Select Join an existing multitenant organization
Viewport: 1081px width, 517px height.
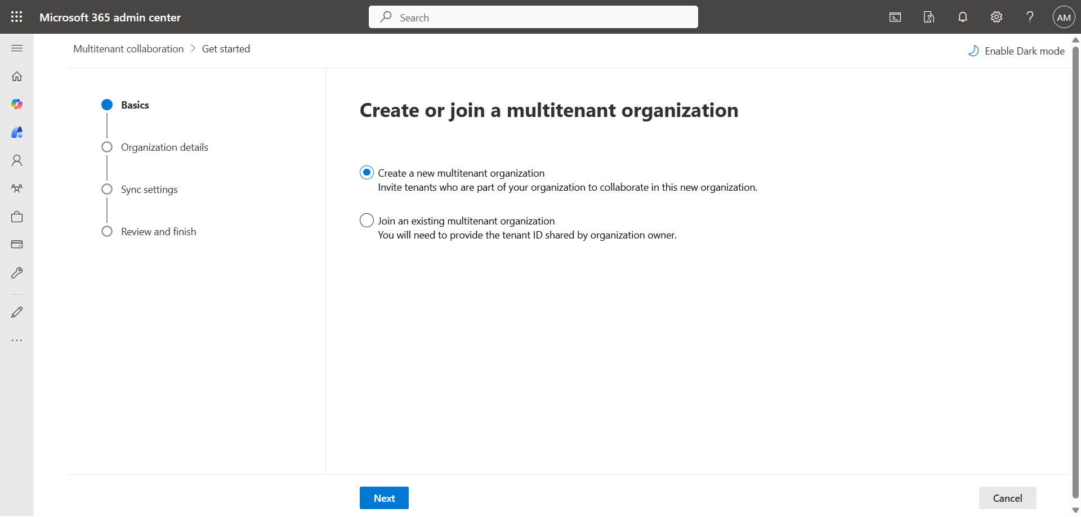click(x=367, y=221)
